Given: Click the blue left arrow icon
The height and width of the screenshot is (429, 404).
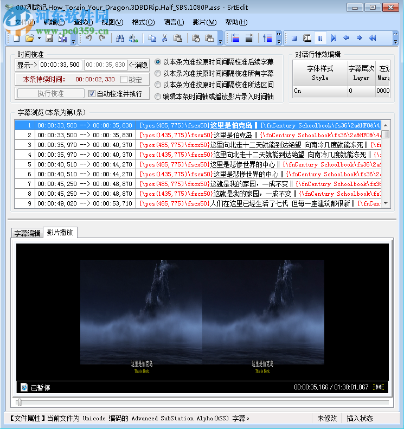Looking at the screenshot, I should 347,38.
